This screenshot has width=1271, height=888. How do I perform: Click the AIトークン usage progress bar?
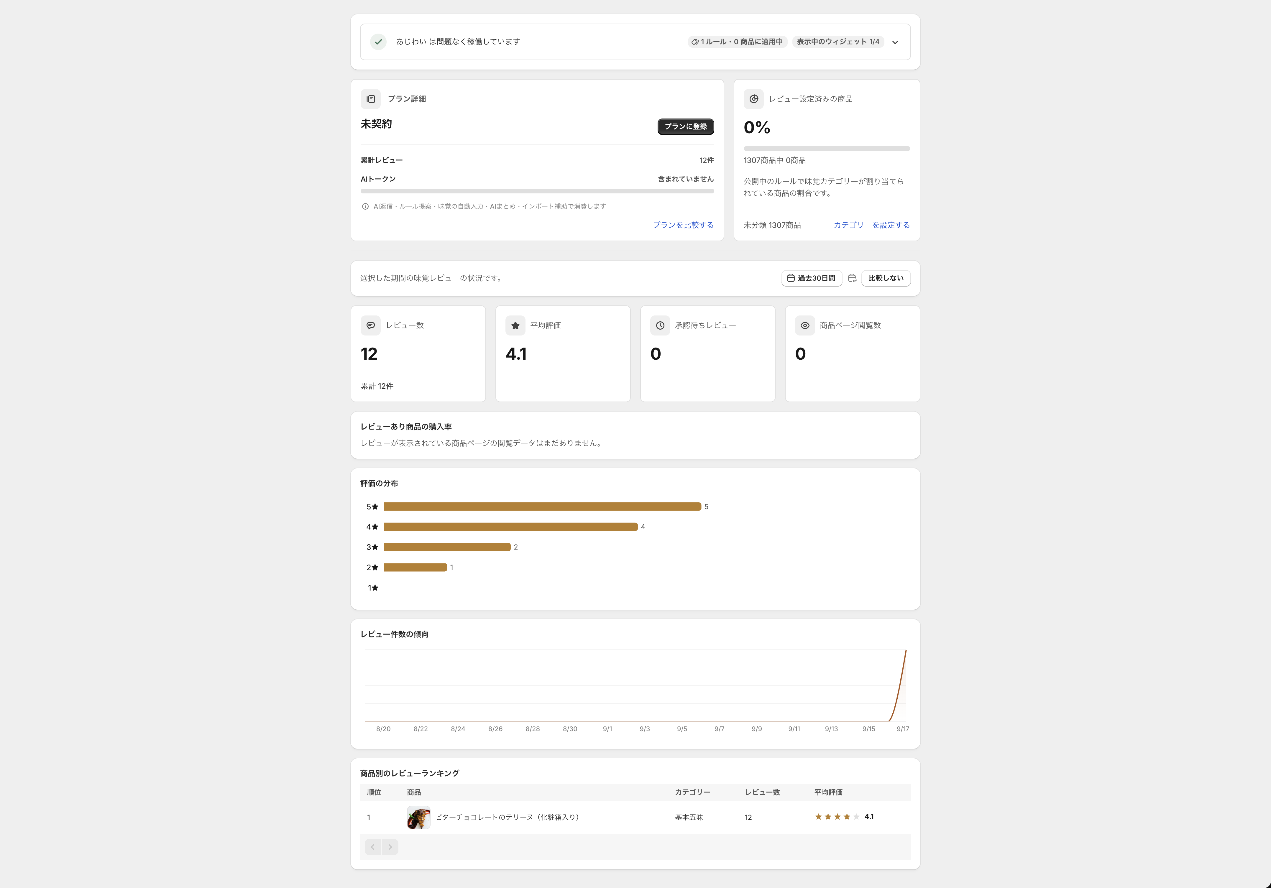(537, 191)
